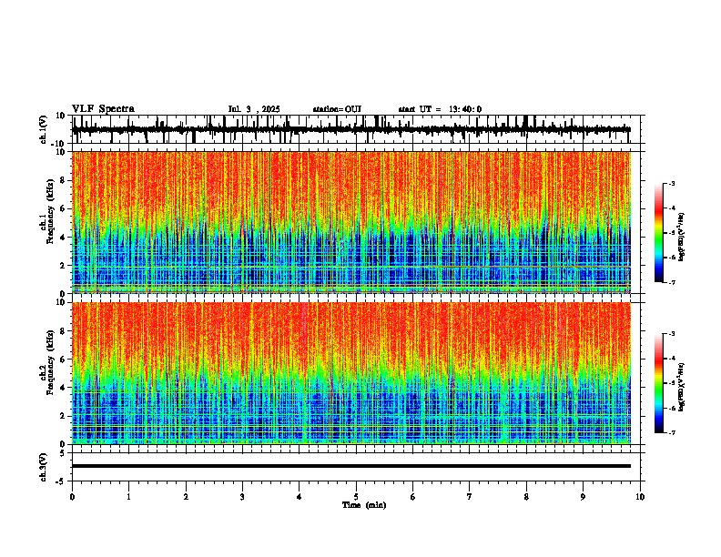The height and width of the screenshot is (557, 721).
Task: Click the "3" tick on the time axis
Action: tap(242, 497)
